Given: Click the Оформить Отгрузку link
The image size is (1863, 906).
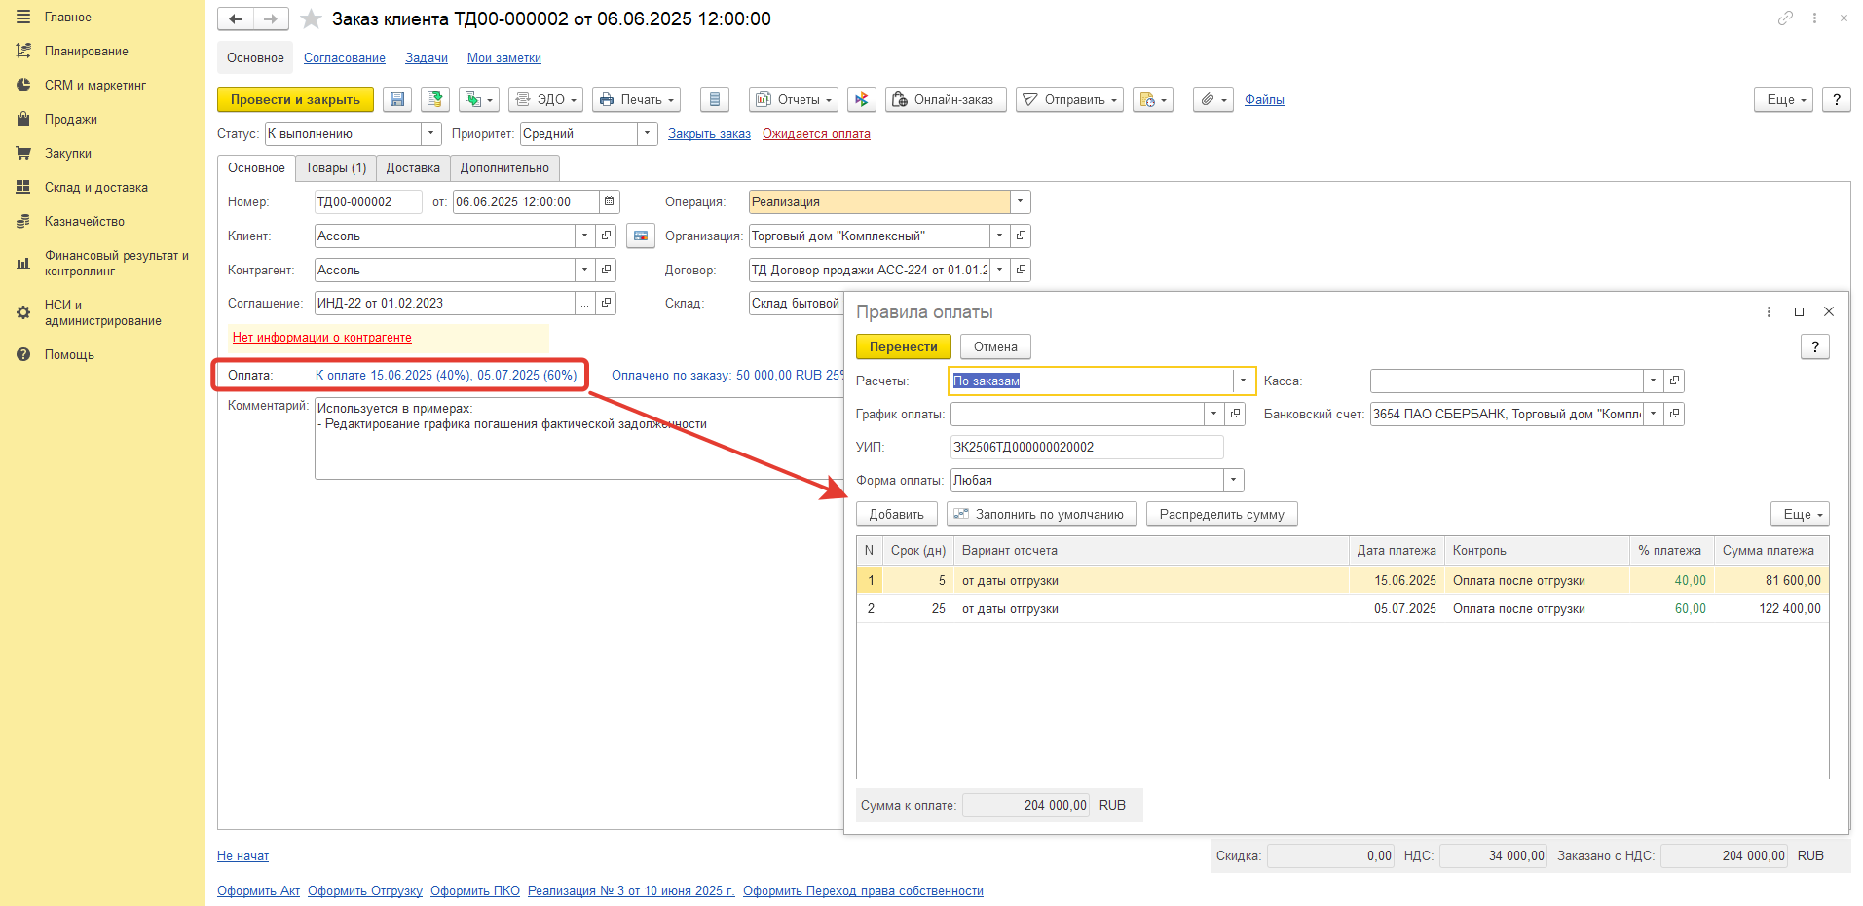Looking at the screenshot, I should pyautogui.click(x=365, y=890).
